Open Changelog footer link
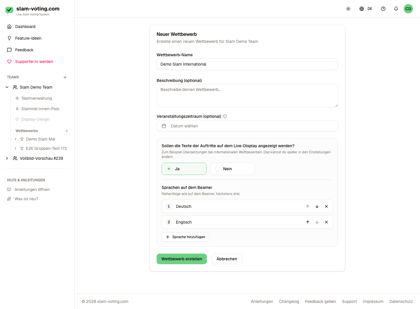The image size is (420, 309). (289, 301)
